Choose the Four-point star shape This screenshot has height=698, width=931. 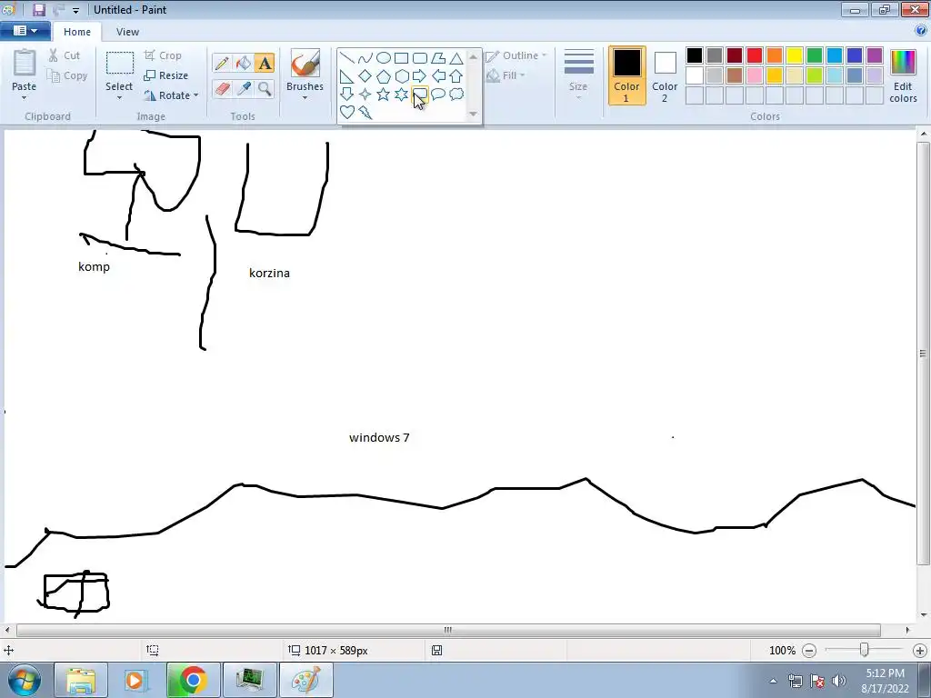pyautogui.click(x=365, y=94)
